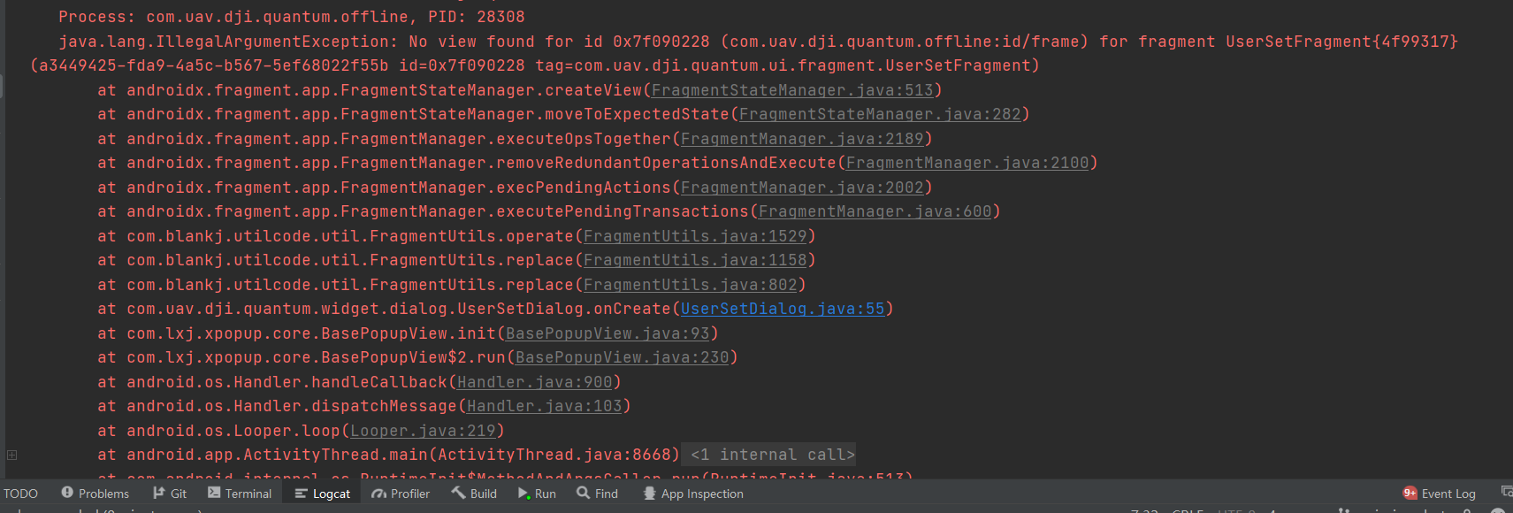The height and width of the screenshot is (513, 1513).
Task: Show the Build tool window
Action: [x=474, y=494]
